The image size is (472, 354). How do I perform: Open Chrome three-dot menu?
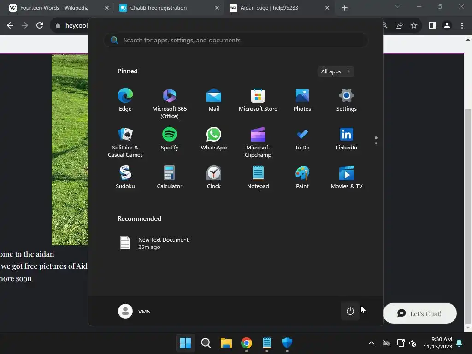[462, 26]
